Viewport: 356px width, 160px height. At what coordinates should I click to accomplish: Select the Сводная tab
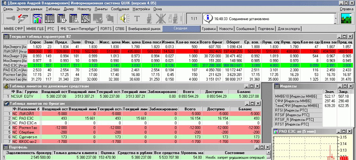(x=180, y=28)
